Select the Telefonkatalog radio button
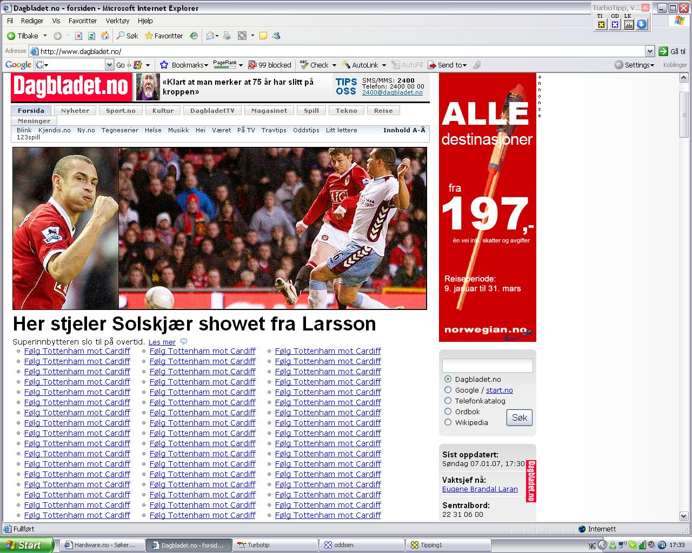Viewport: 692px width, 553px height. pyautogui.click(x=448, y=401)
